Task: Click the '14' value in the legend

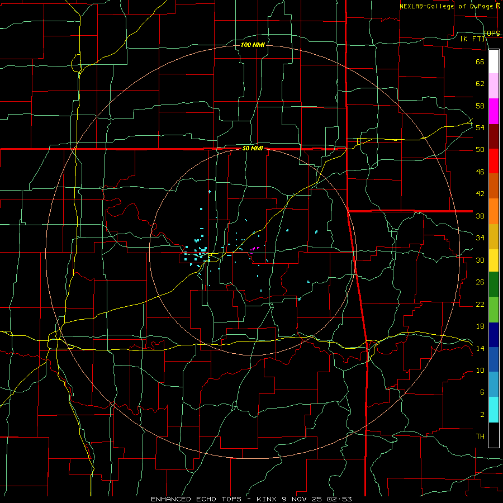Action: tap(480, 348)
